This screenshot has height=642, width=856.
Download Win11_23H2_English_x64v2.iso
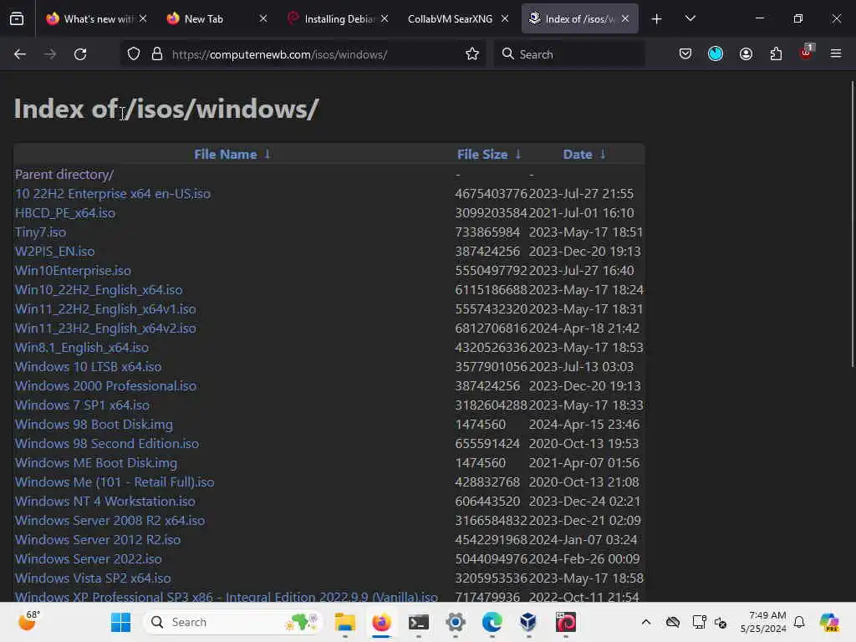click(x=105, y=328)
